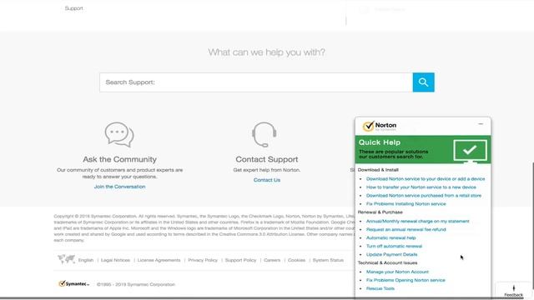Open Turn off automatic renewal link
The image size is (534, 300).
(x=394, y=247)
